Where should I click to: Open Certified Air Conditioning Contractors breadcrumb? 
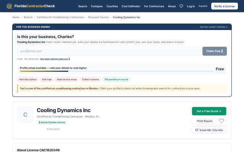(60, 17)
